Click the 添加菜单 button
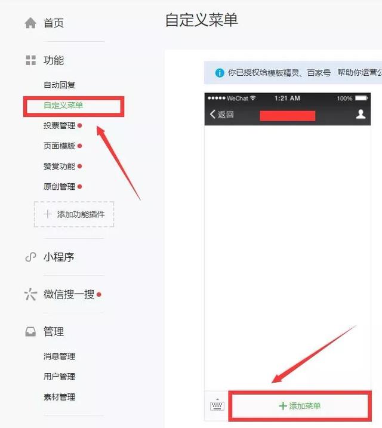 300,406
